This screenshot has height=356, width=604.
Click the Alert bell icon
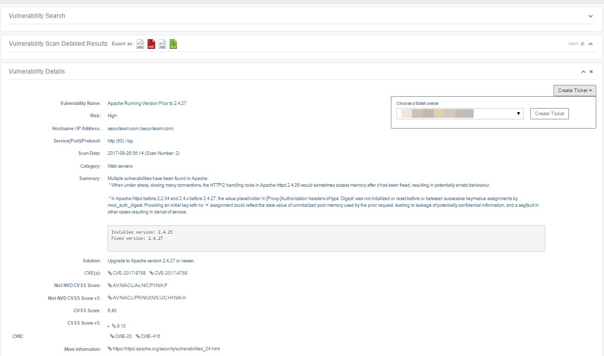[582, 44]
